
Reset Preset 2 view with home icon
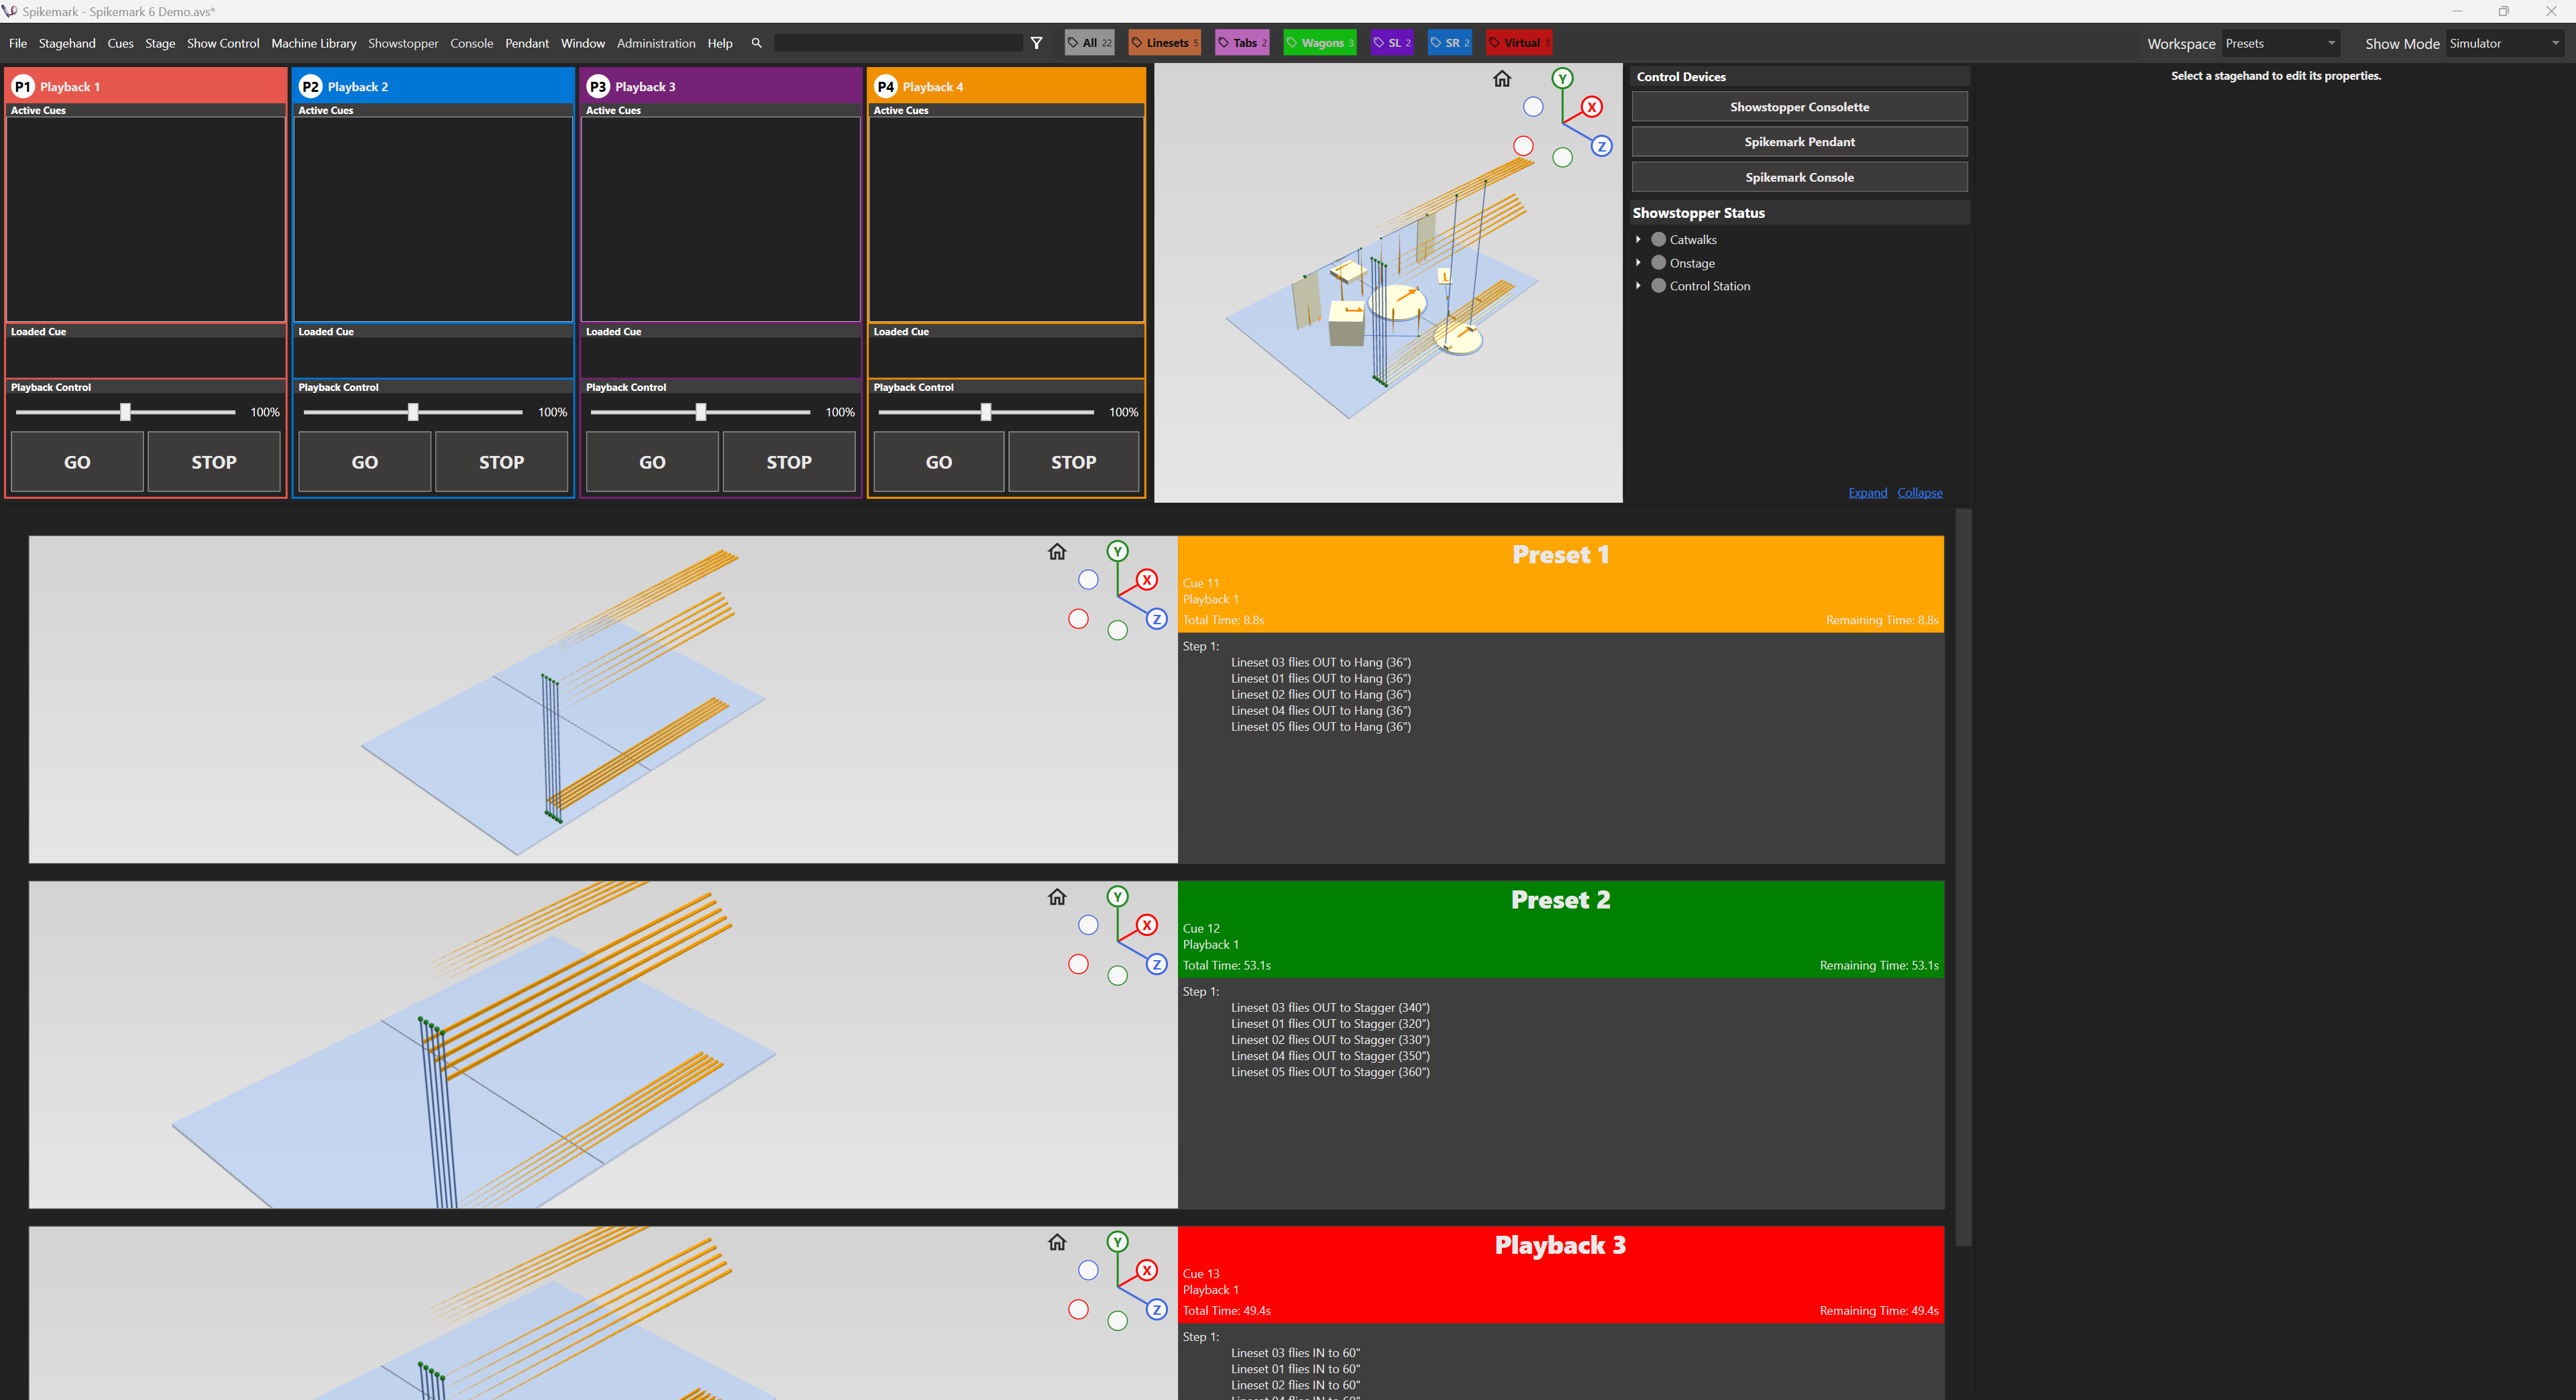1057,897
